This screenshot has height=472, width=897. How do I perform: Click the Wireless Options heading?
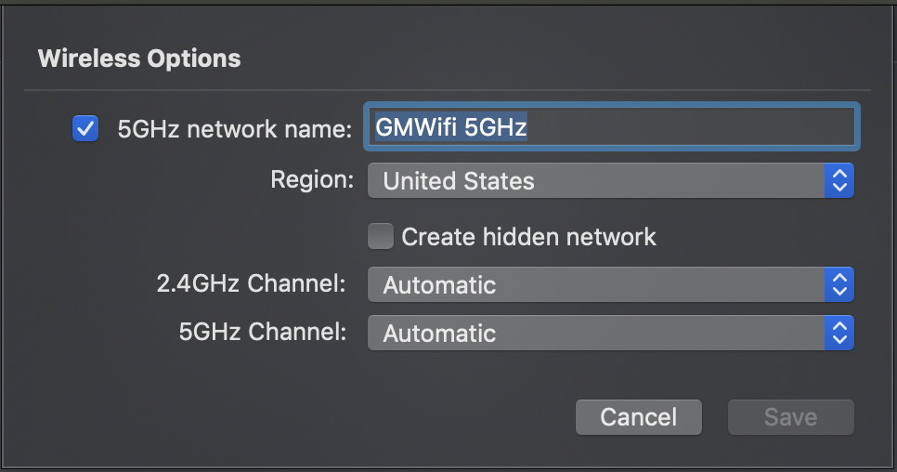click(139, 59)
